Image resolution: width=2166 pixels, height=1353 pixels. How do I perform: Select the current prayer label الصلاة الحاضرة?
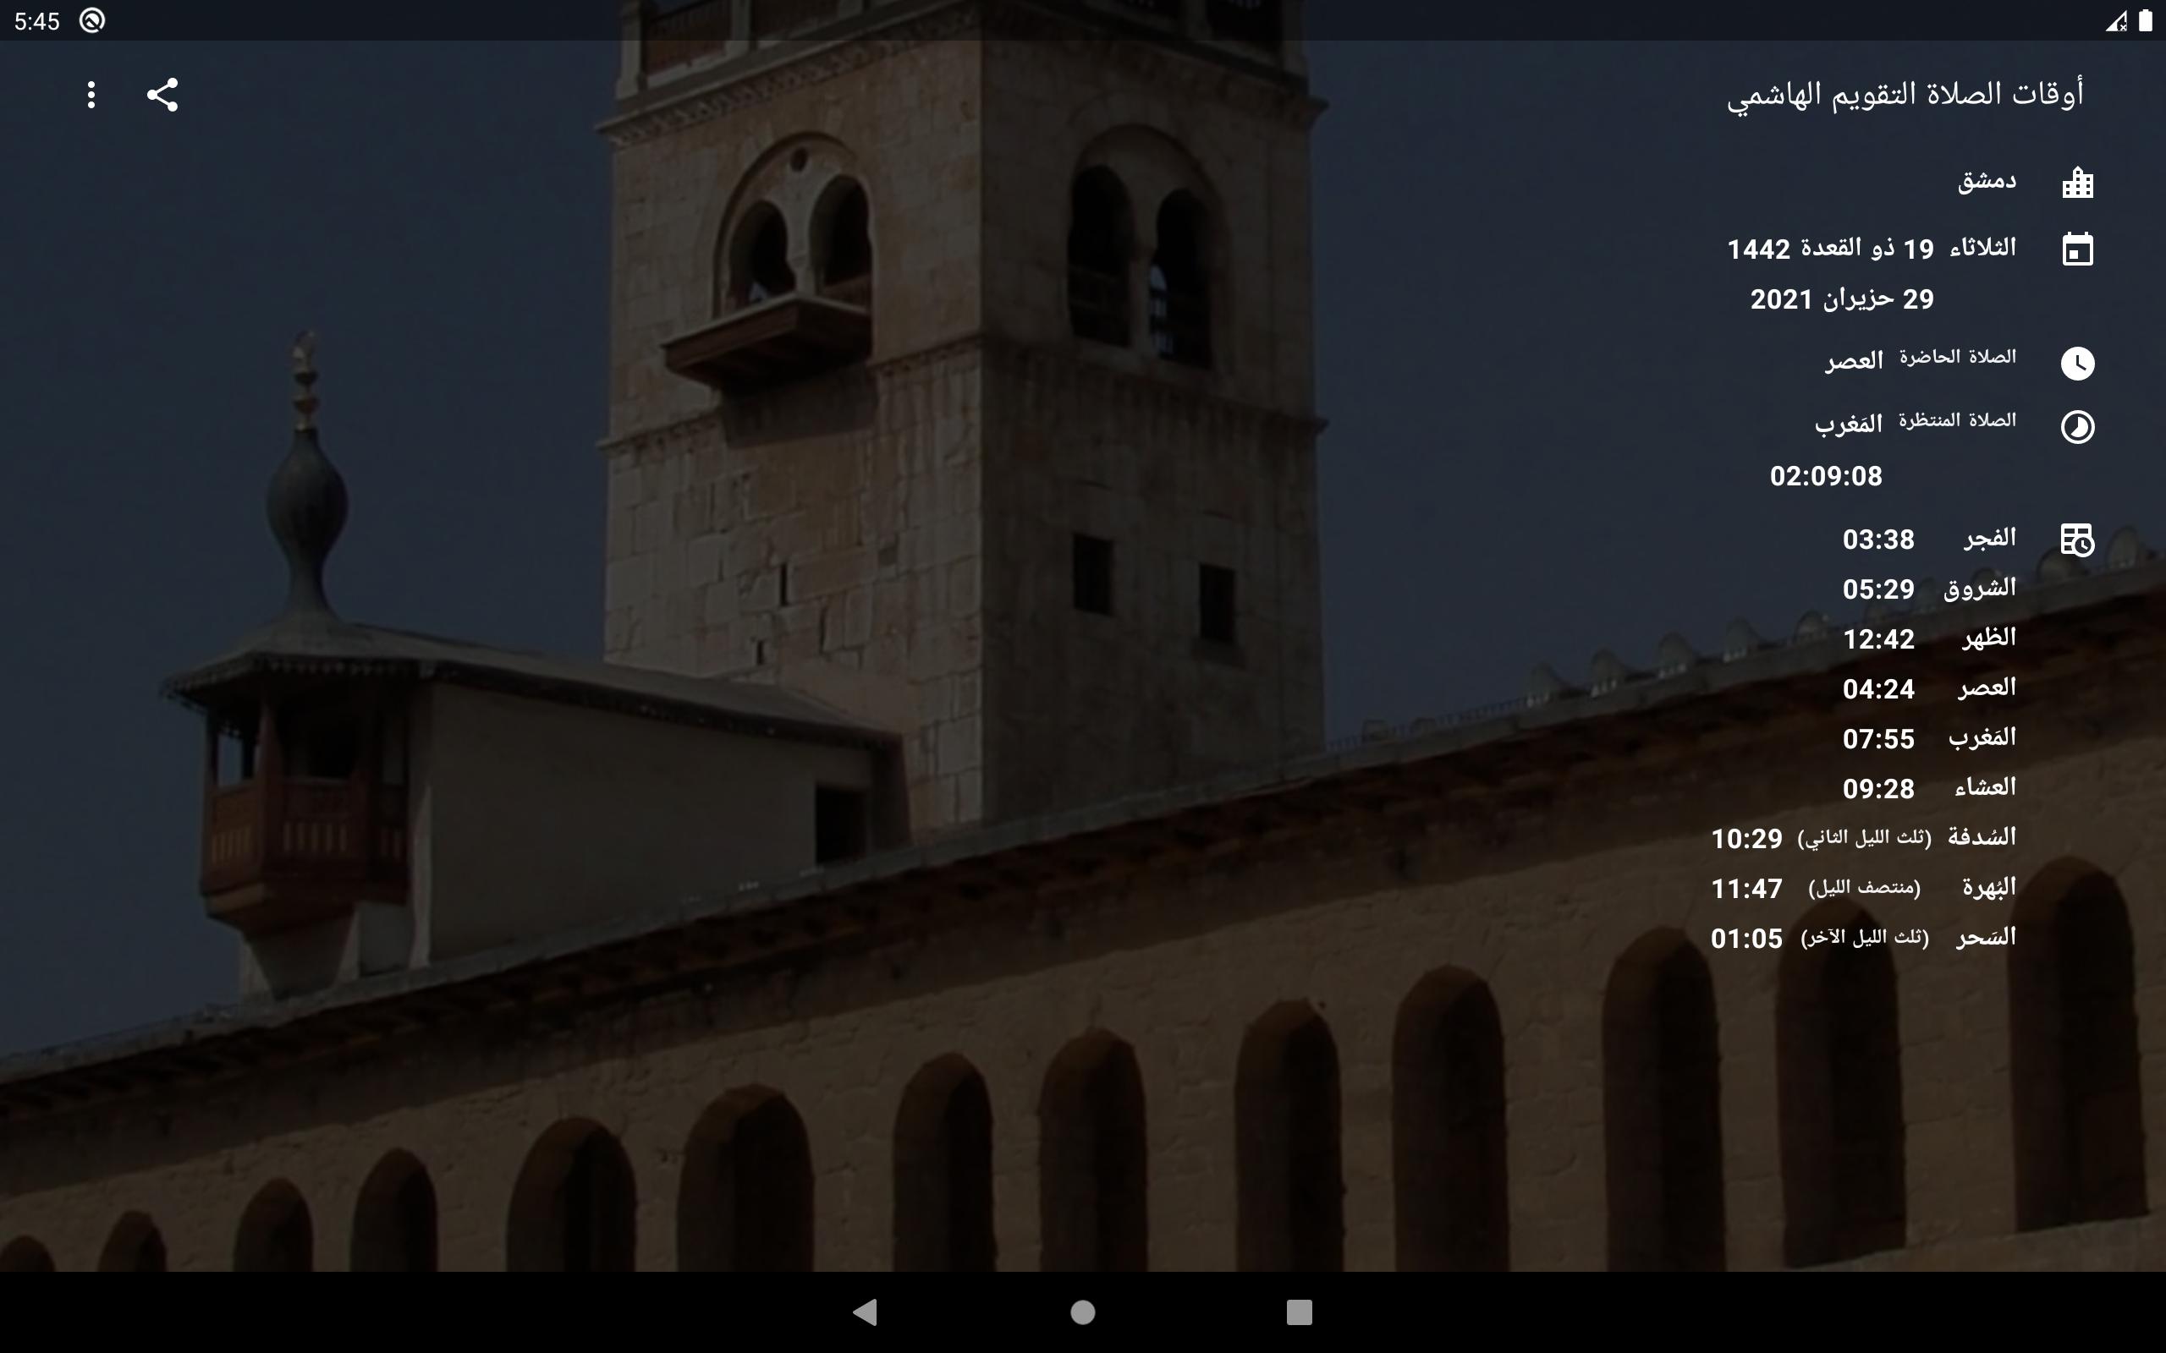(x=1958, y=357)
